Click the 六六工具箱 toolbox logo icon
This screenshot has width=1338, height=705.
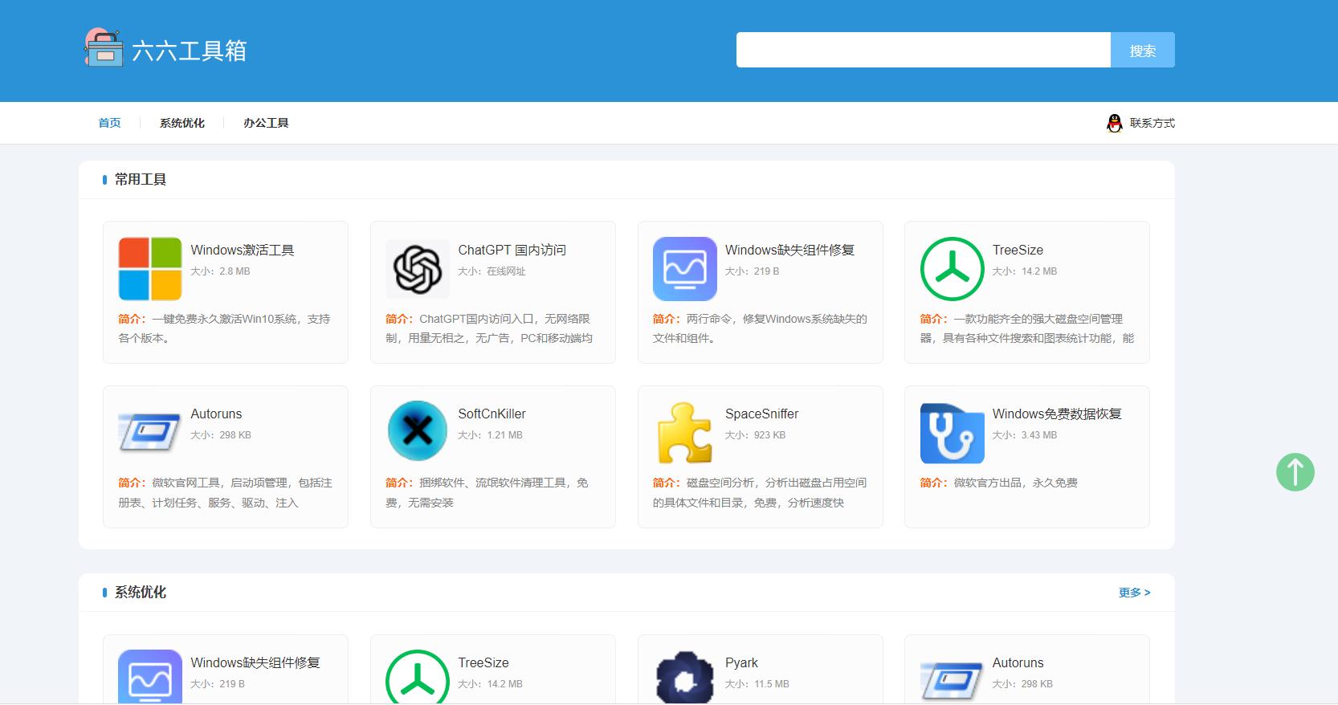pyautogui.click(x=103, y=47)
